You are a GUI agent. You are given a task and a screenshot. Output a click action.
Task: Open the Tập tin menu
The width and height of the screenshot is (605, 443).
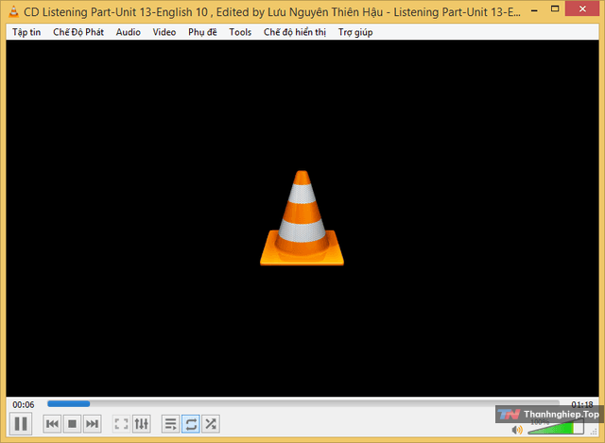[26, 32]
